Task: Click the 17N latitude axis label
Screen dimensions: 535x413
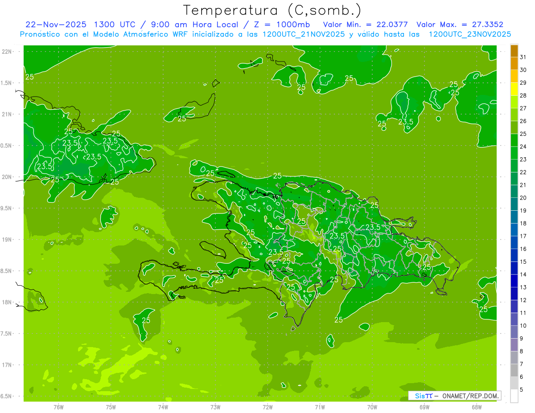Action: (x=7, y=365)
